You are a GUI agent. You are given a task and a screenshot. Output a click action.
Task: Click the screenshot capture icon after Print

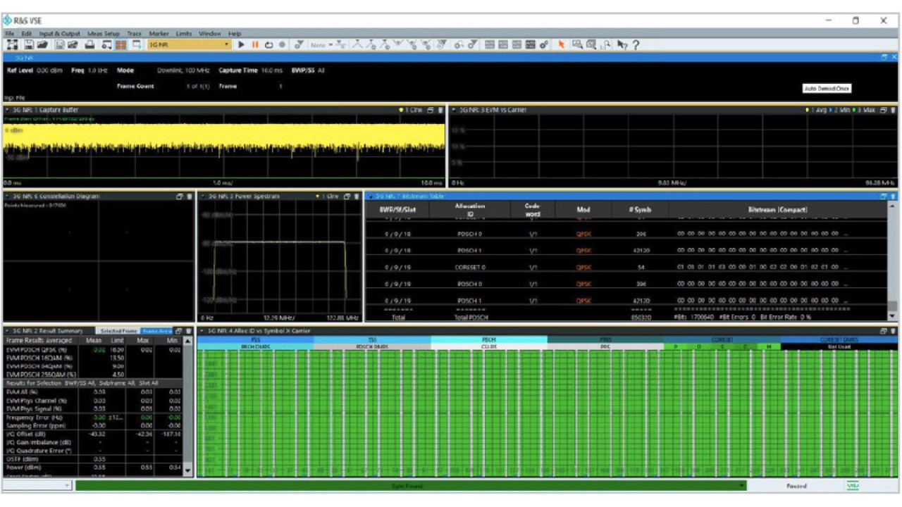106,45
